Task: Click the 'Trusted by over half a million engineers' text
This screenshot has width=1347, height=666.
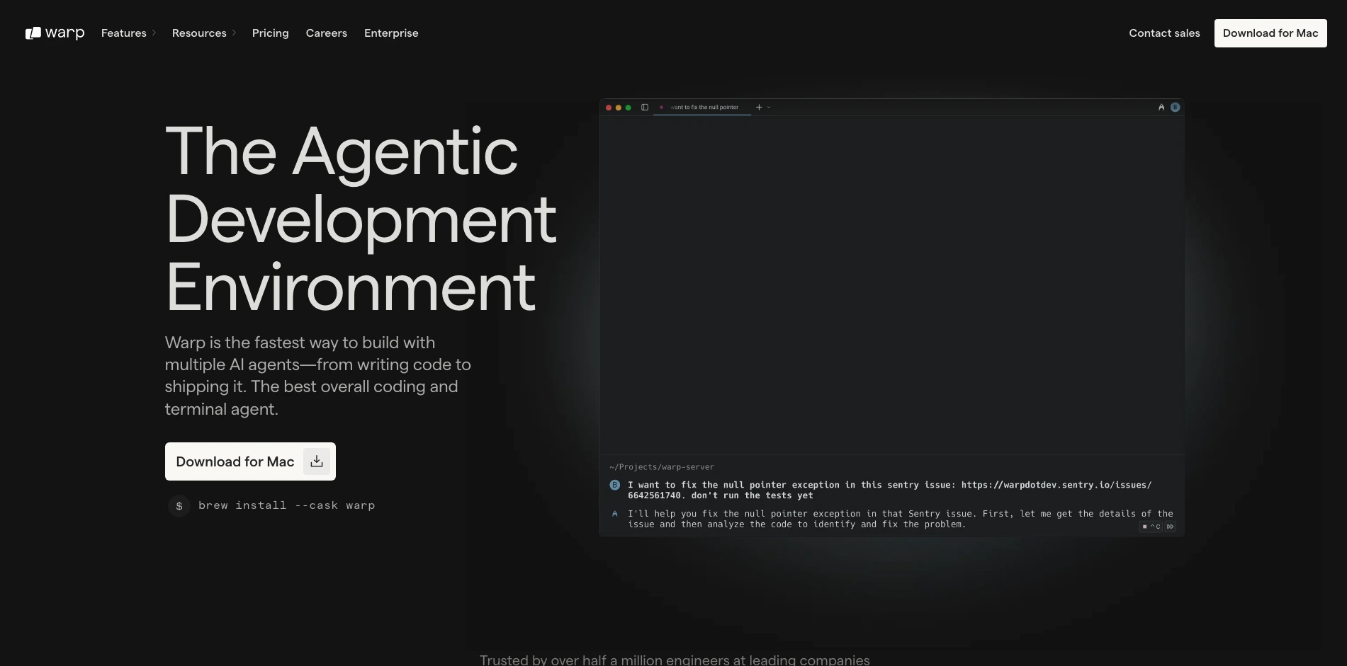Action: 675,659
